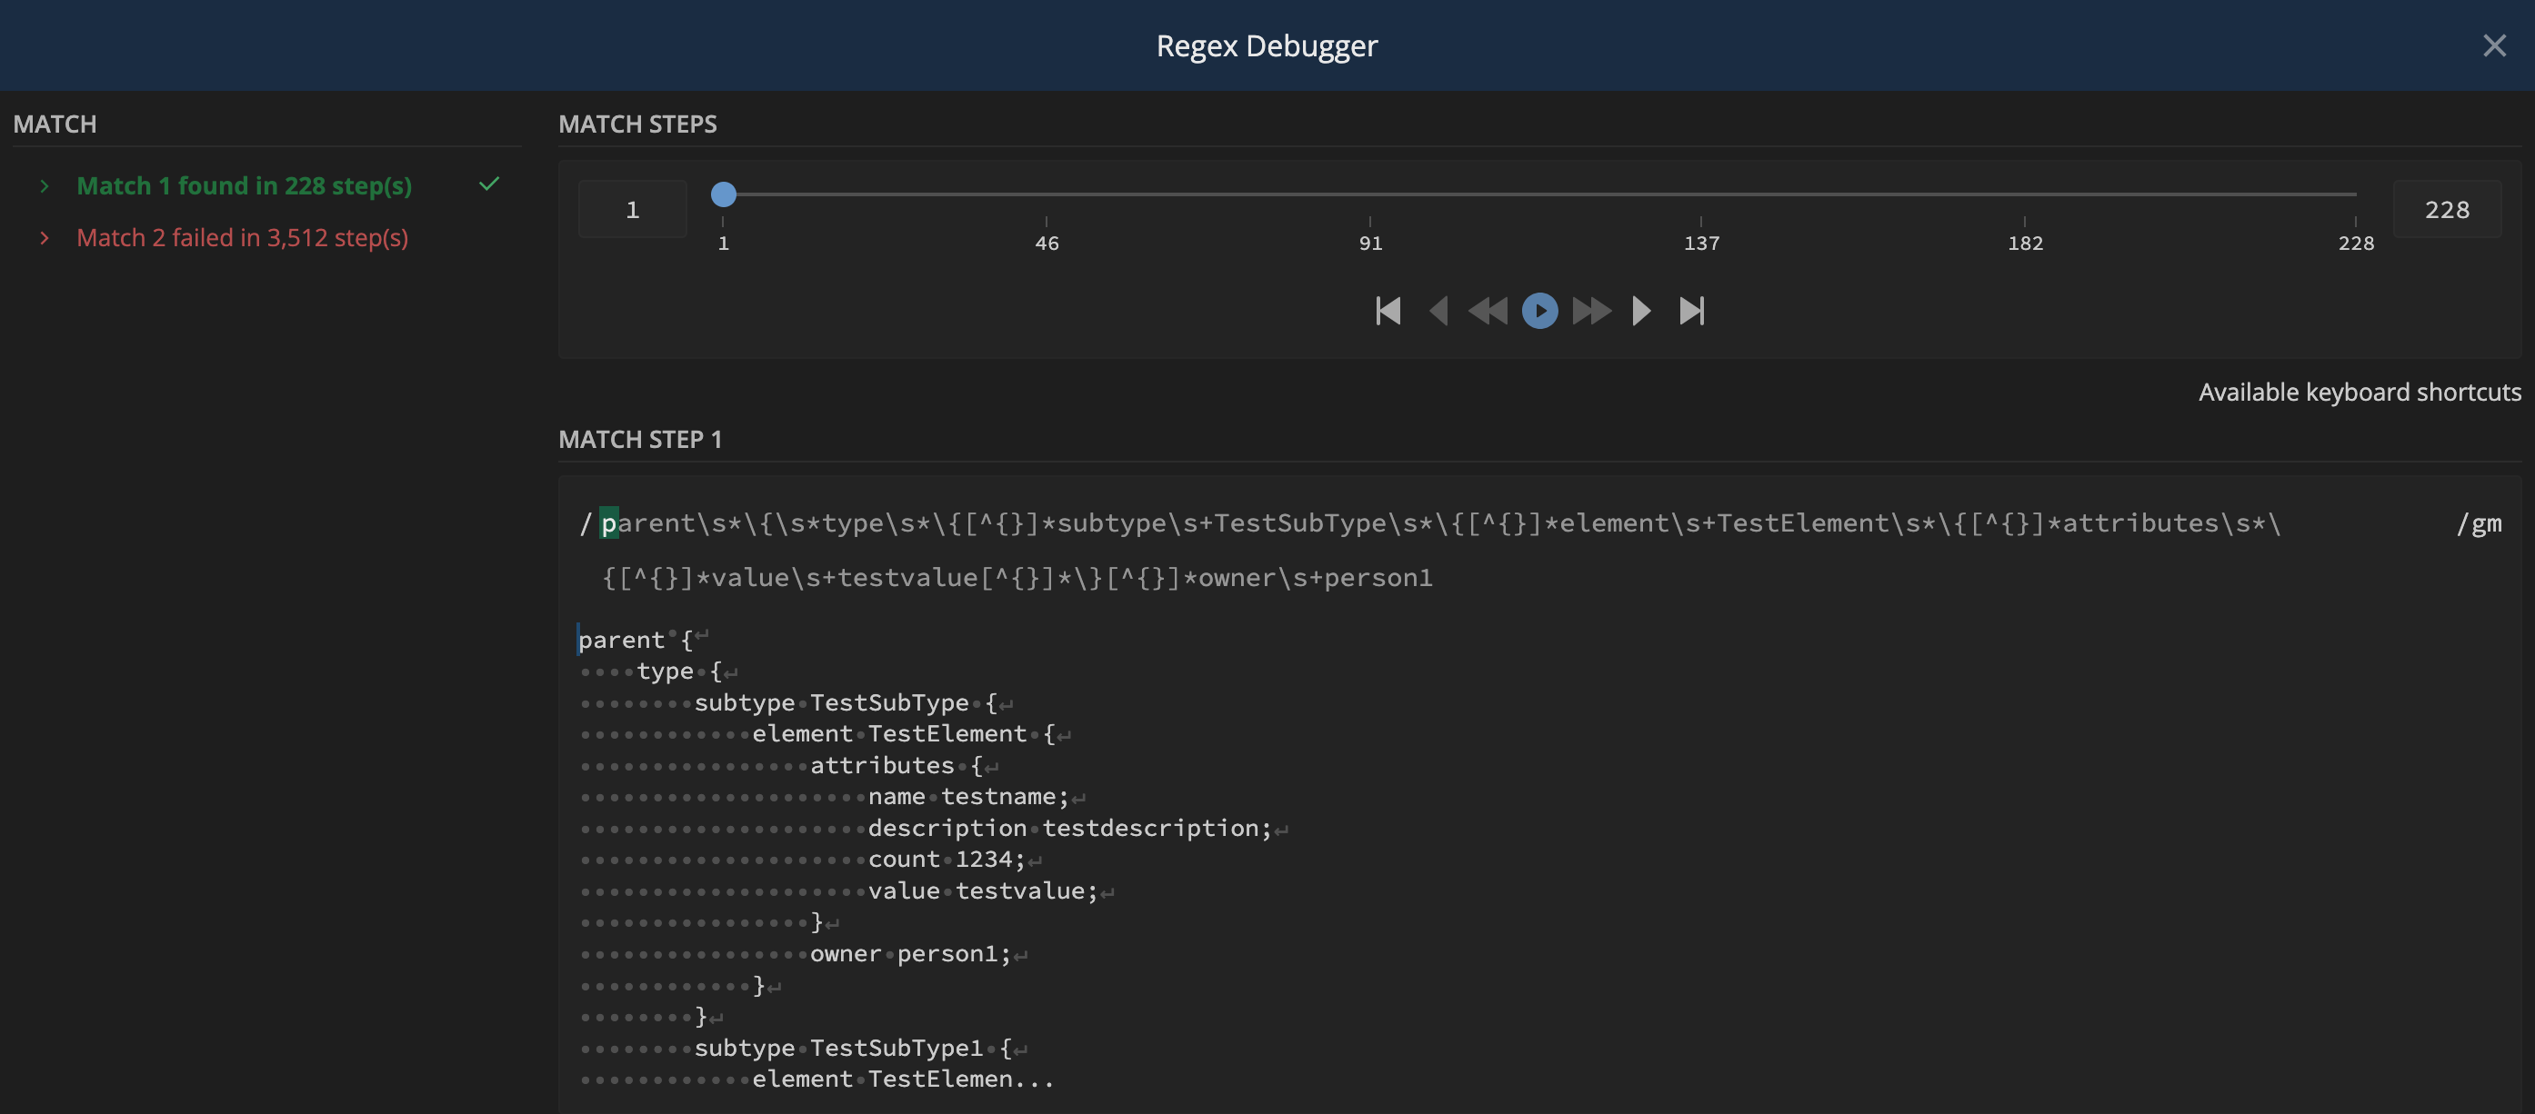Click total steps field showing 228

[x=2447, y=209]
